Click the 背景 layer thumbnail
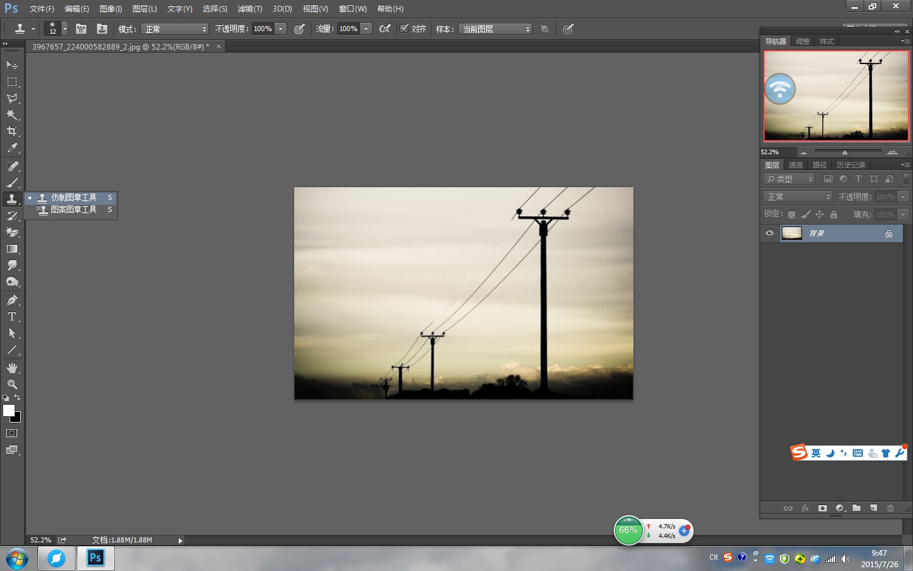Image resolution: width=913 pixels, height=571 pixels. [791, 233]
